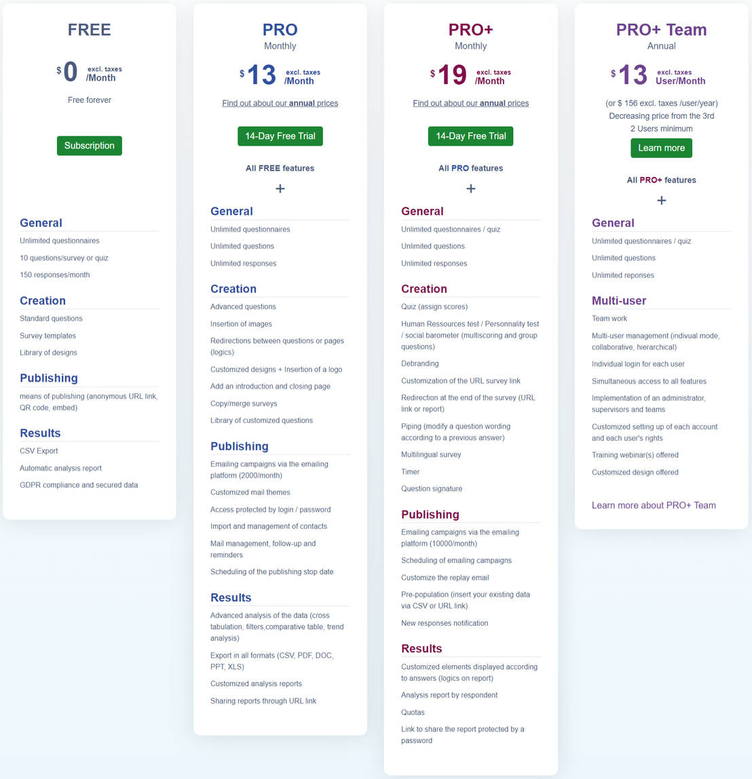
Task: Select 'CSV Export' in the FREE plan
Action: pyautogui.click(x=39, y=451)
